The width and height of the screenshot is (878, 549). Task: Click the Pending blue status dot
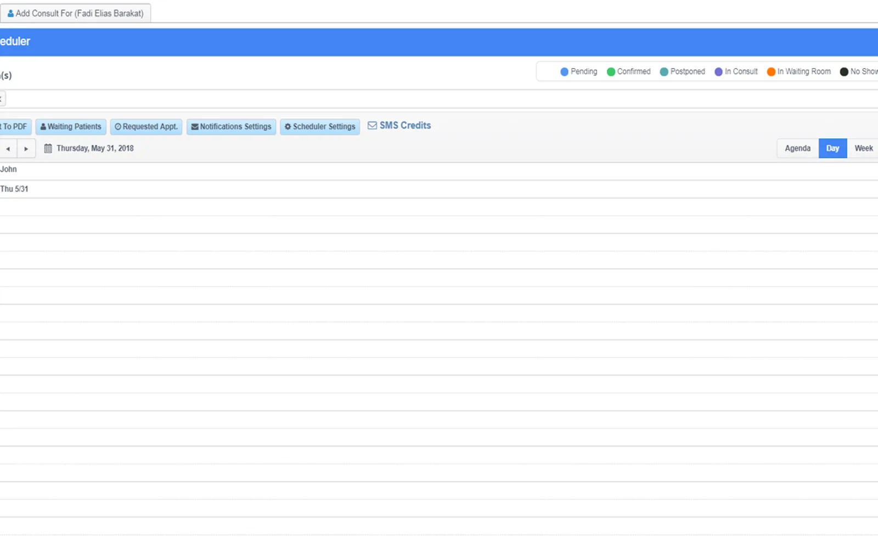click(564, 72)
